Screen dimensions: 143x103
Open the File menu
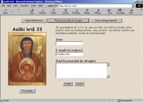tap(3, 6)
